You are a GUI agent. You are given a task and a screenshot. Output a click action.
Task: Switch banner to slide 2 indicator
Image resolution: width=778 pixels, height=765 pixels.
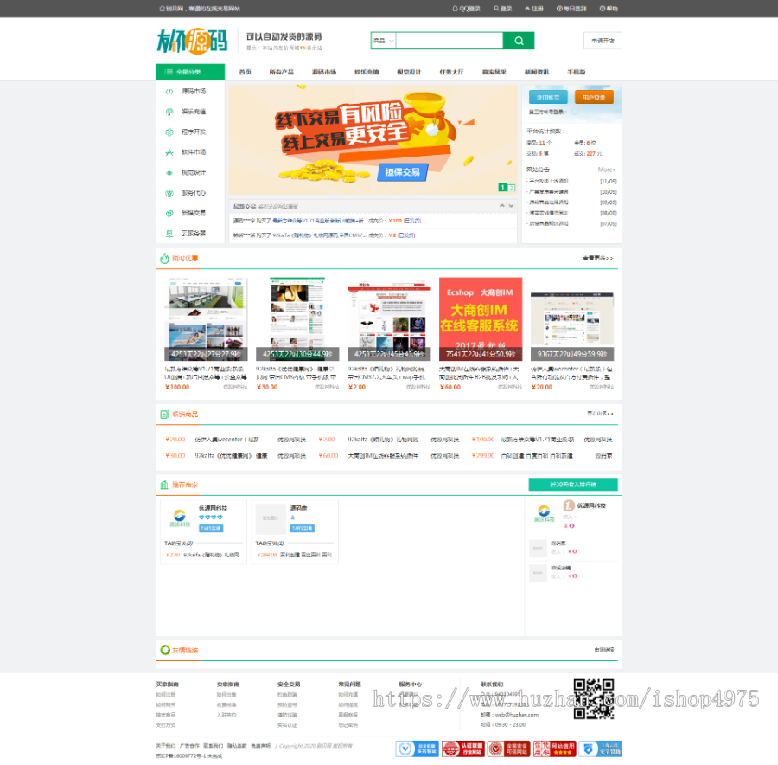511,188
